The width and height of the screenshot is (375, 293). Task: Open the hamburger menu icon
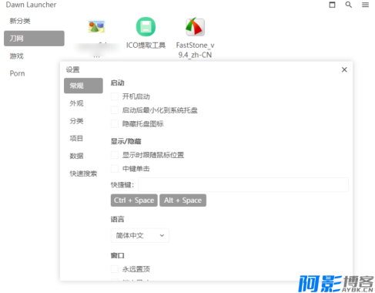pos(365,5)
